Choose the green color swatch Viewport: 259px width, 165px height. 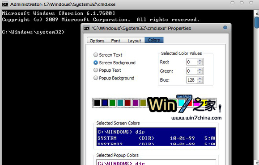(112, 103)
